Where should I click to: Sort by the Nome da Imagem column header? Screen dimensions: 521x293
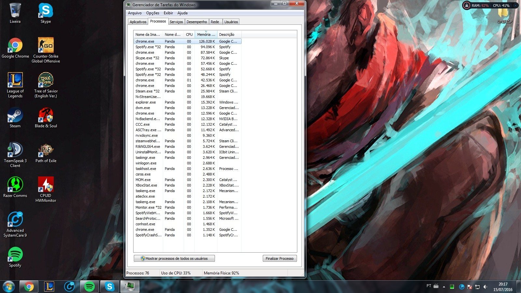point(148,35)
